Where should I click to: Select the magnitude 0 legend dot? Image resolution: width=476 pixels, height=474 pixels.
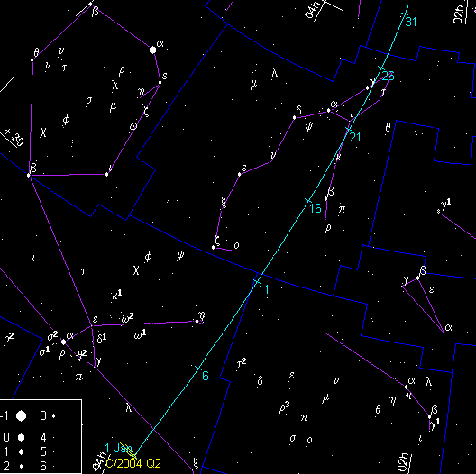21,437
